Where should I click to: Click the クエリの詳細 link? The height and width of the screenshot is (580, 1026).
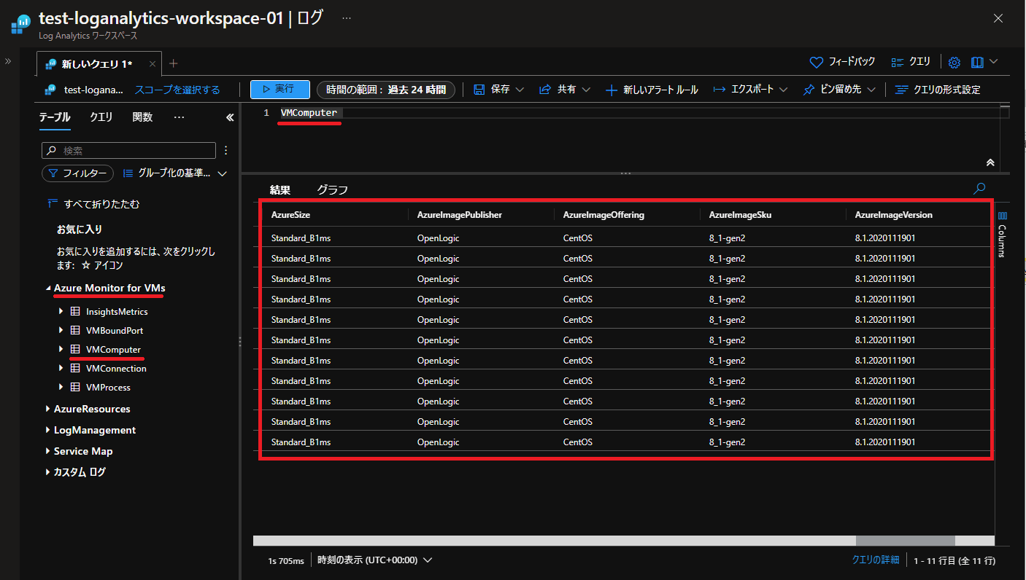pos(876,560)
